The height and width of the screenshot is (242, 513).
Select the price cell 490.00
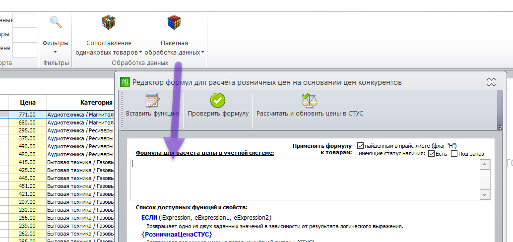[x=27, y=146]
